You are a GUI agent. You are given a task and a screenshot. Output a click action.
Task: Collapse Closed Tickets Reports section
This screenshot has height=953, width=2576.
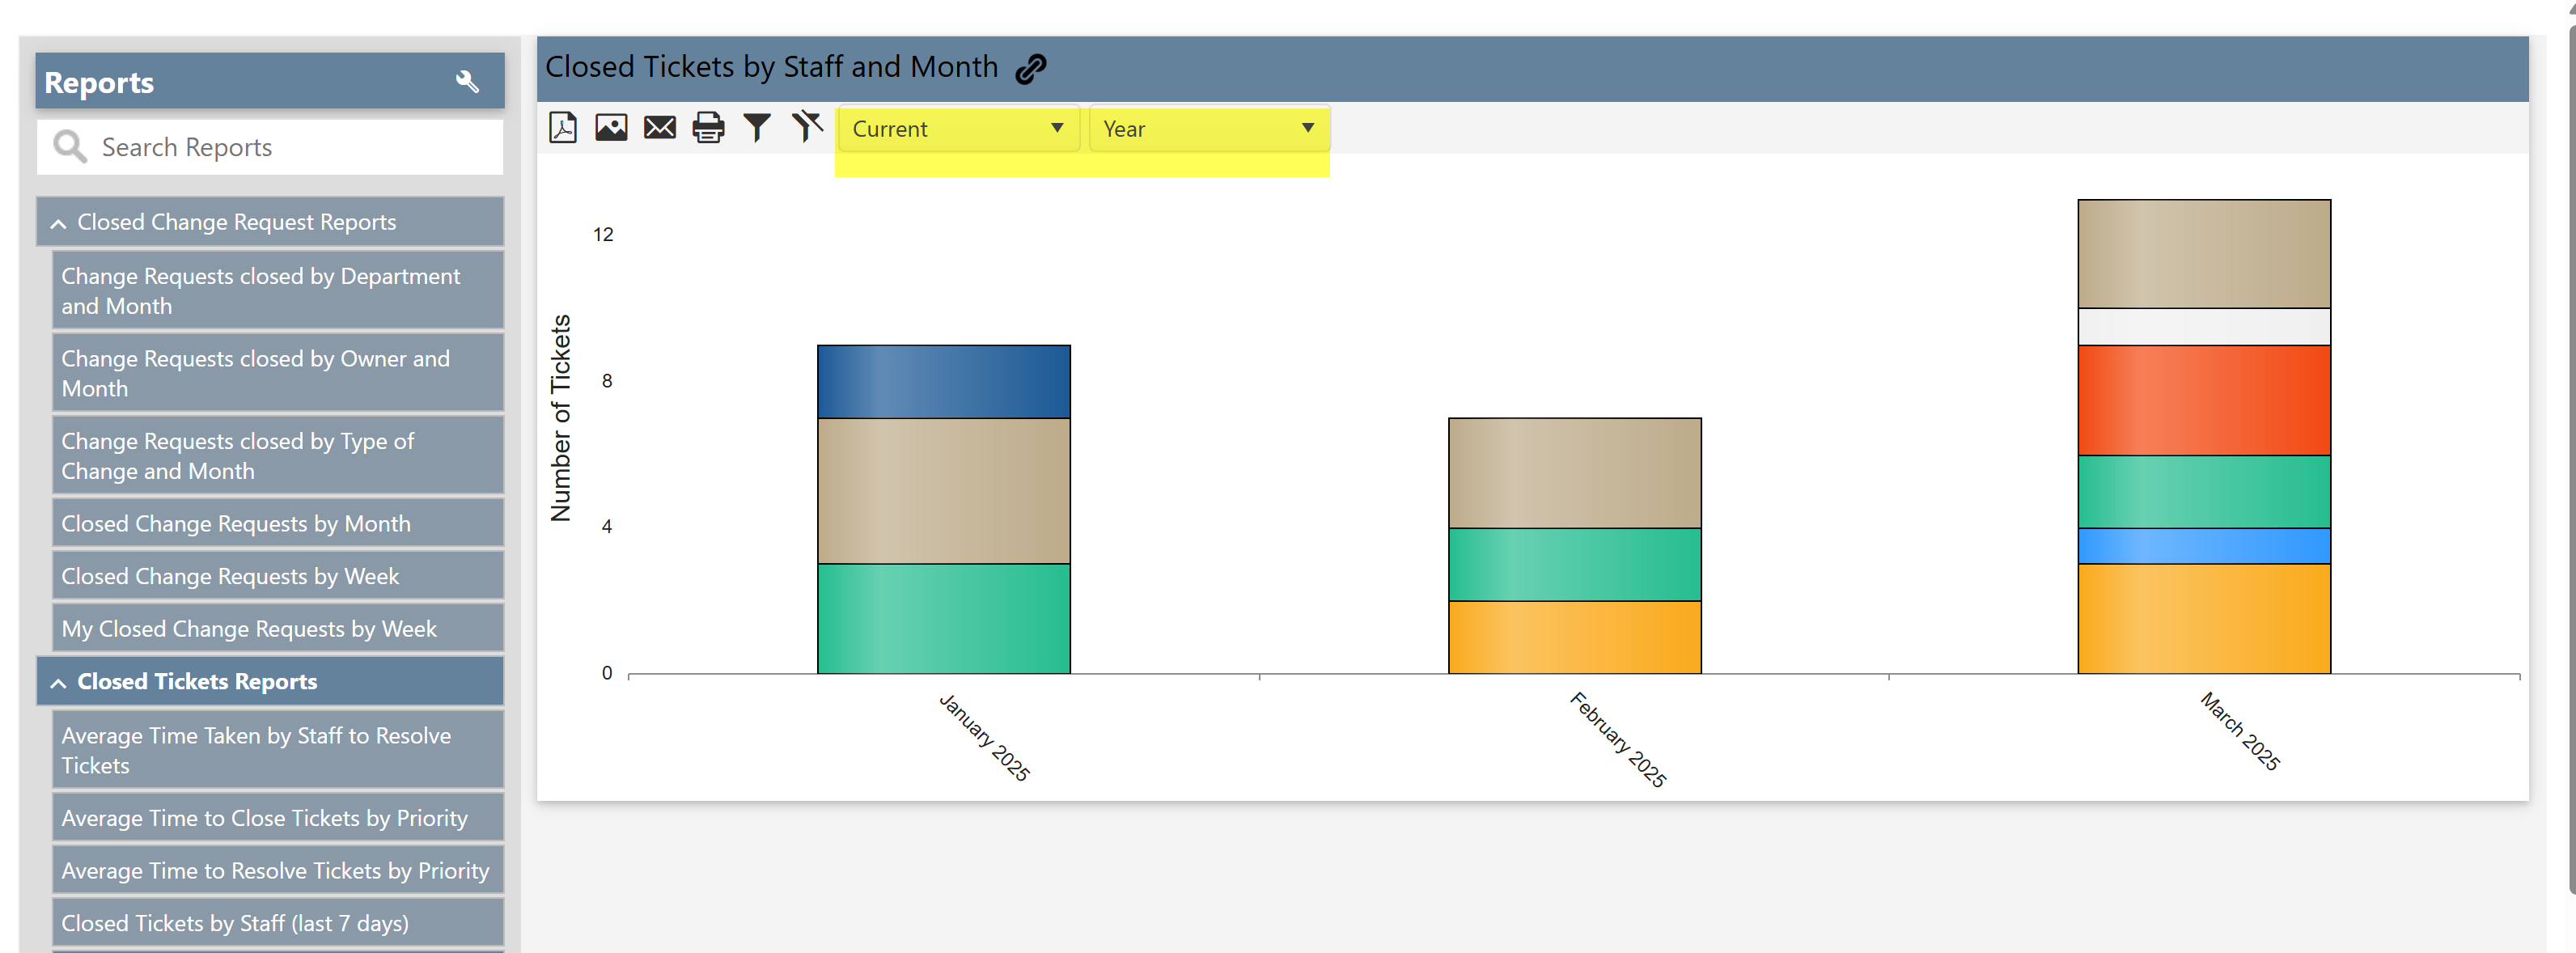[58, 683]
